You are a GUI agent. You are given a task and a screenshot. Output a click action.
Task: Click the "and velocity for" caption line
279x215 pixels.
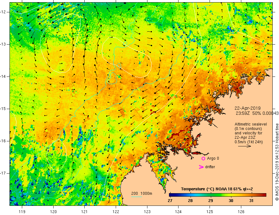click(248, 133)
